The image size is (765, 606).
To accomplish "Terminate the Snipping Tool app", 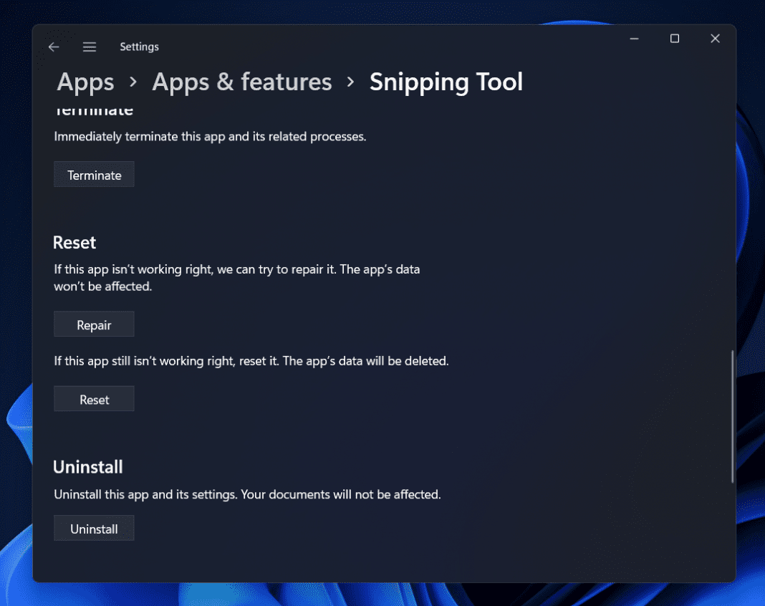I will [94, 174].
